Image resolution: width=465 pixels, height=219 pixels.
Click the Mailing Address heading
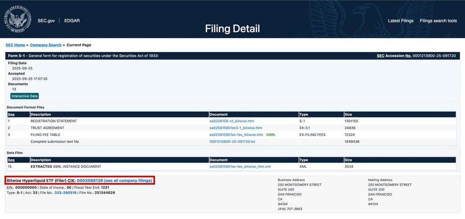[380, 180]
